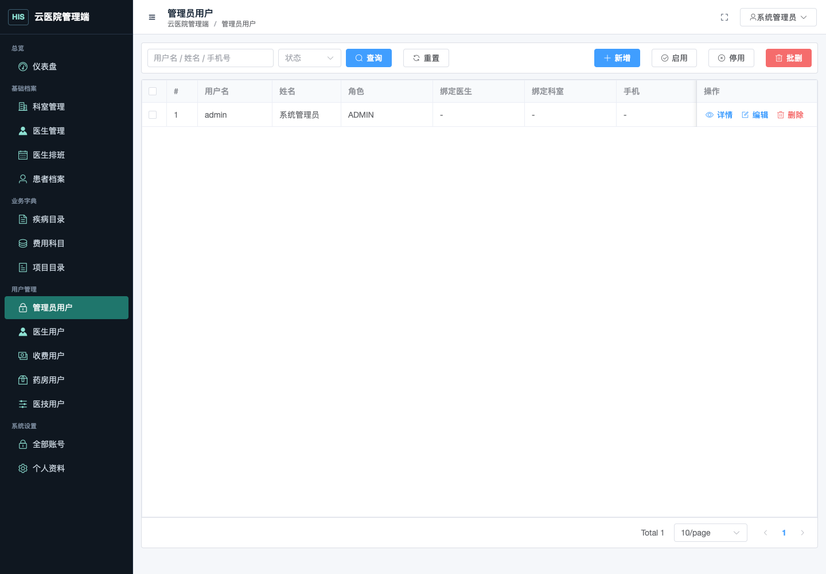Focus the 用户名/姓名/手机号 search field
This screenshot has width=826, height=574.
click(x=211, y=58)
